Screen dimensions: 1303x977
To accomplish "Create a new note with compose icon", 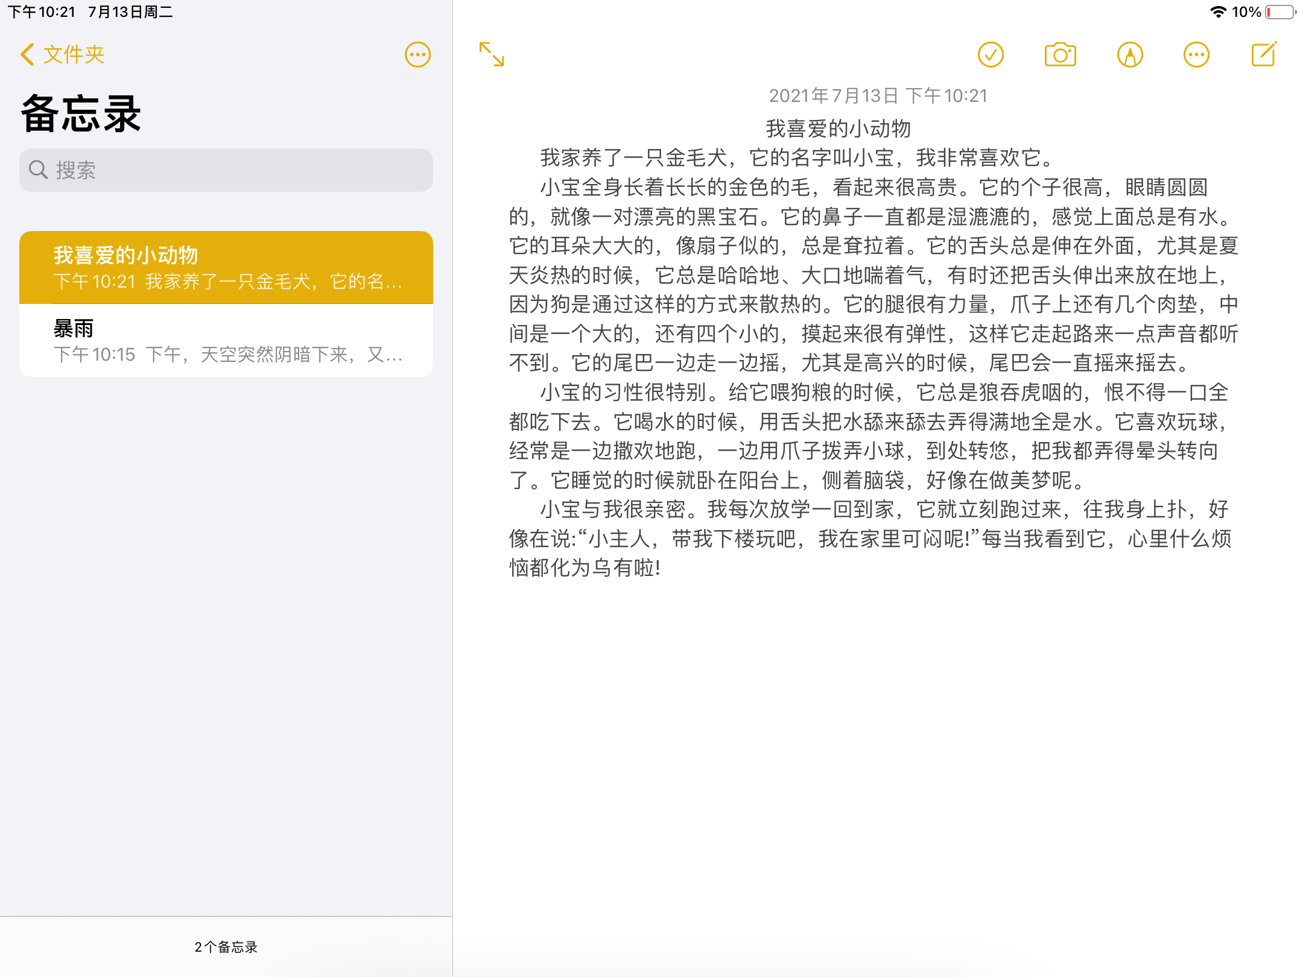I will (x=1264, y=55).
